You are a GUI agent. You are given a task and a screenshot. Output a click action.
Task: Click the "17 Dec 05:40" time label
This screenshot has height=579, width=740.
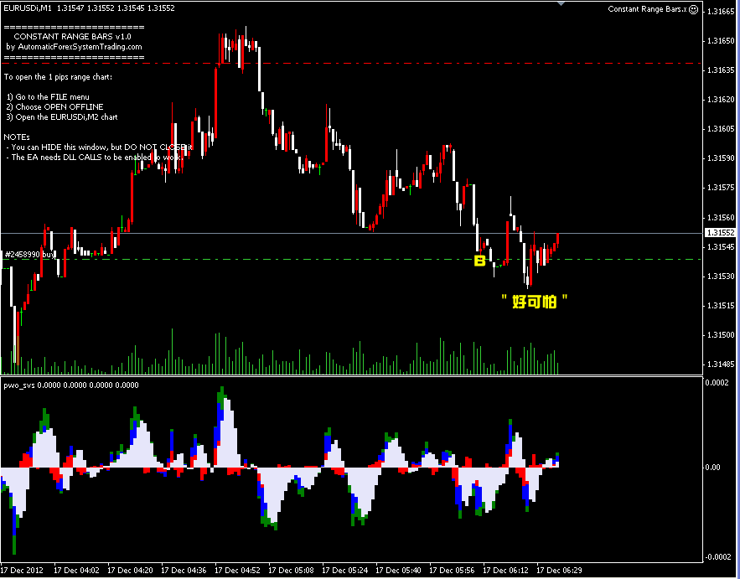pos(399,570)
